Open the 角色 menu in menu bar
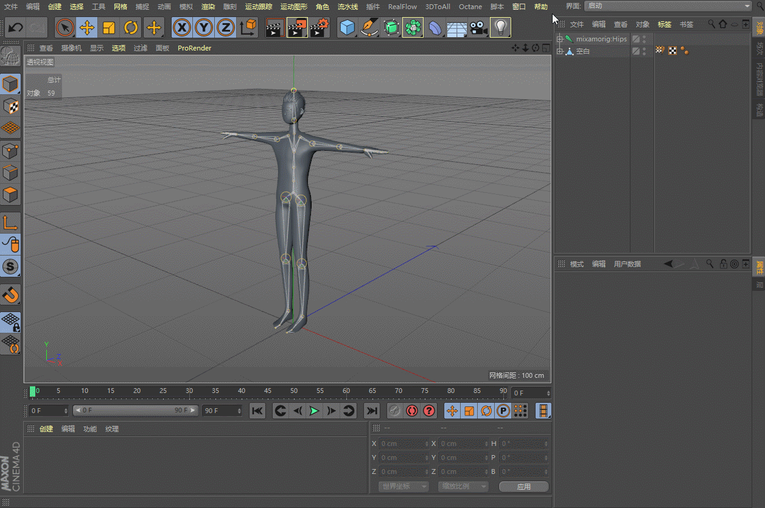Image resolution: width=765 pixels, height=508 pixels. pyautogui.click(x=322, y=7)
